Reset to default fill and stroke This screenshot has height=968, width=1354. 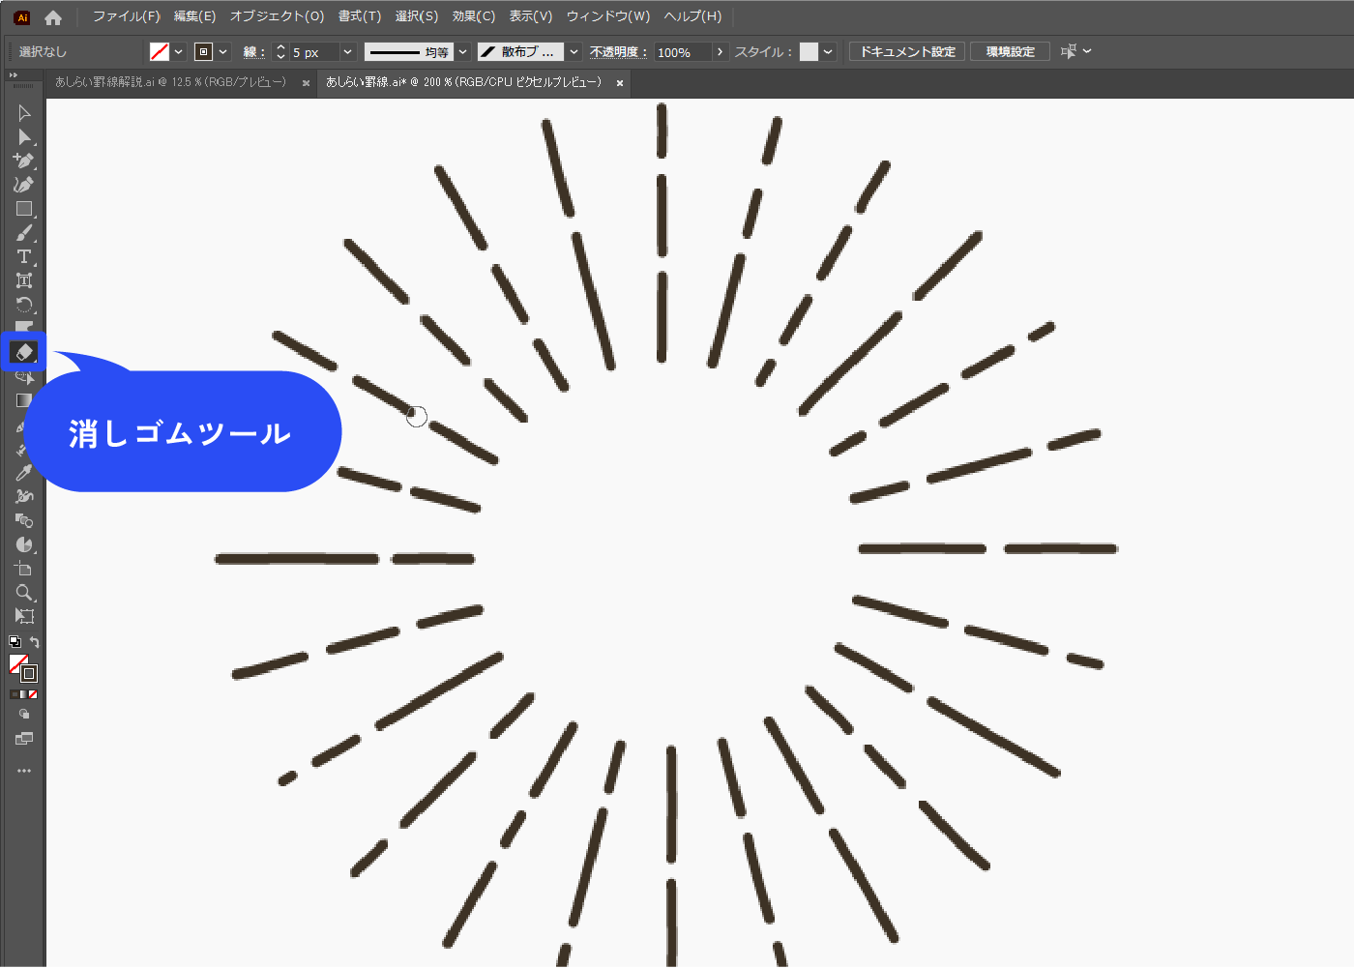15,642
